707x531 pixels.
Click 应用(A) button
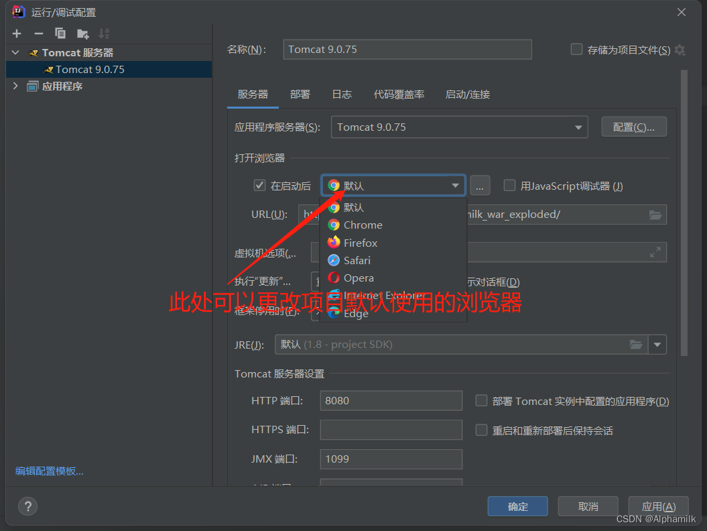(x=658, y=506)
